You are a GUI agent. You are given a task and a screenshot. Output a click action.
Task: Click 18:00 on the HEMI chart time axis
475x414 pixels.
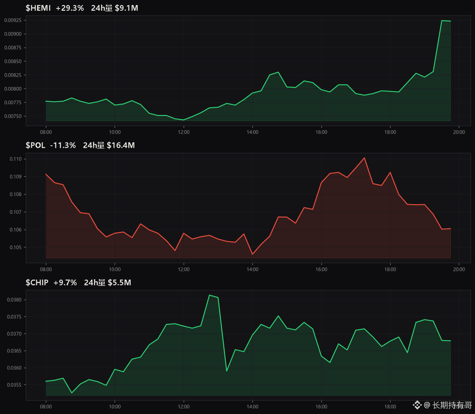390,132
